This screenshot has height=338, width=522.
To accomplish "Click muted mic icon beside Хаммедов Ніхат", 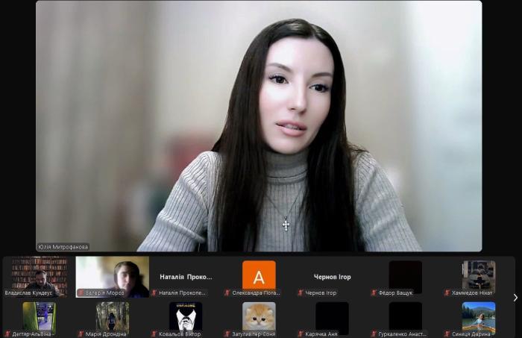I will coord(447,293).
